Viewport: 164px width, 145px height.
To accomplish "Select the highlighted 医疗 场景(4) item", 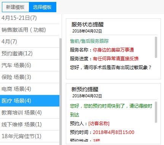I will (30, 101).
